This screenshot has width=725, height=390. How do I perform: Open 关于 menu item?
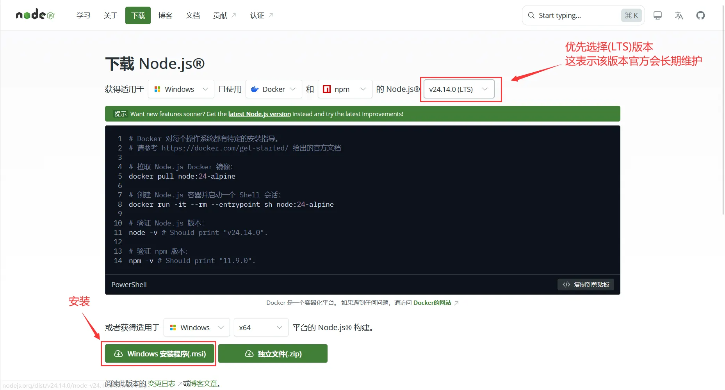[110, 15]
